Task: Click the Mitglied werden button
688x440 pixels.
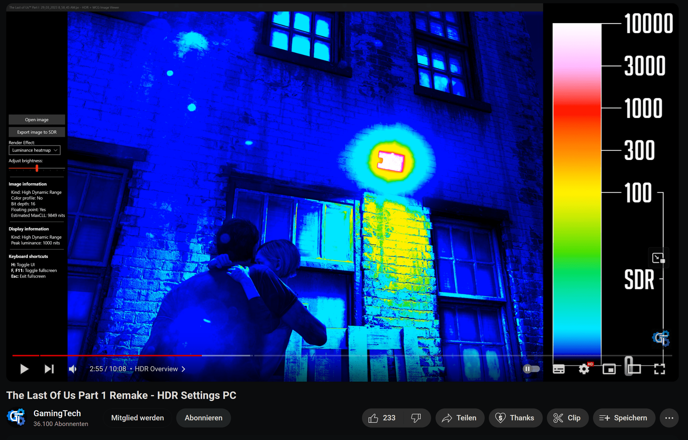Action: (138, 418)
